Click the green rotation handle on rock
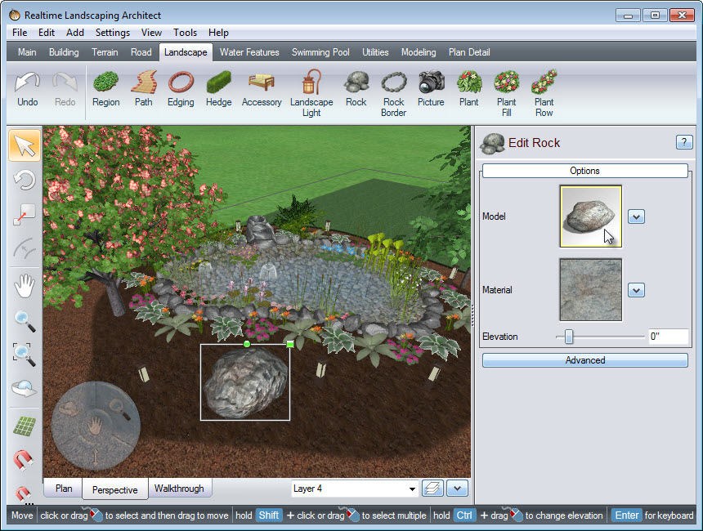Viewport: 703px width, 531px height. (x=247, y=344)
